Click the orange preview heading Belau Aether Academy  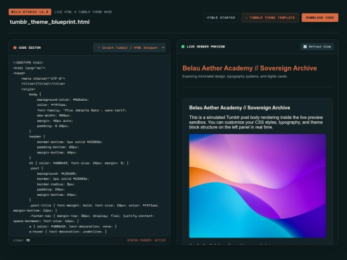tap(249, 68)
